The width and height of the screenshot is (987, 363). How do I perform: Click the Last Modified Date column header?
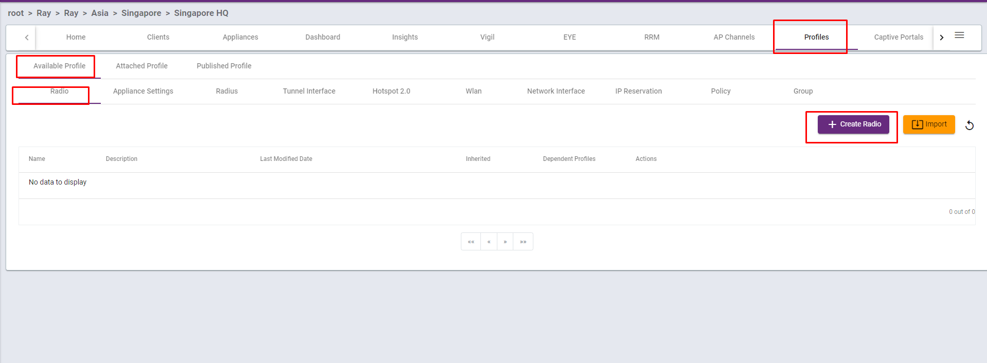click(286, 159)
